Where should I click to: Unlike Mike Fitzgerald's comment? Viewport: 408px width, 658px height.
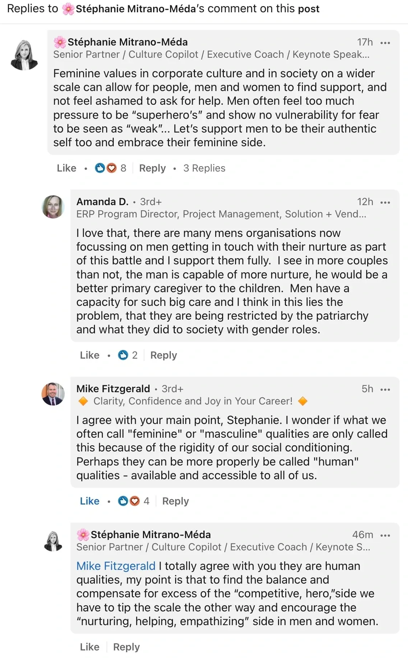[x=90, y=501]
